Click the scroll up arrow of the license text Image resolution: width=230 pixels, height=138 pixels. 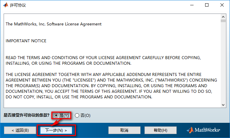pyautogui.click(x=223, y=16)
